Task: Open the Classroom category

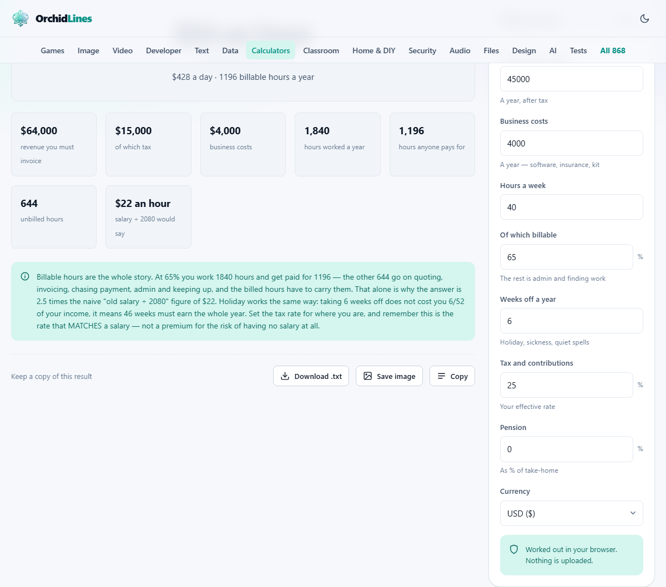Action: [x=321, y=50]
